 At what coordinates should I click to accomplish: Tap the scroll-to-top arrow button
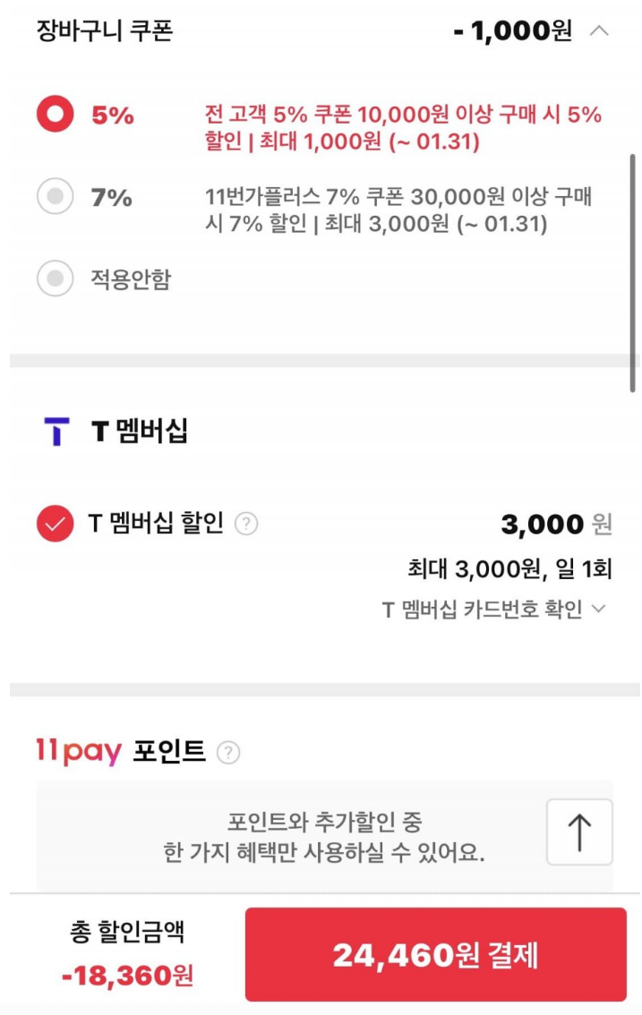pyautogui.click(x=578, y=830)
